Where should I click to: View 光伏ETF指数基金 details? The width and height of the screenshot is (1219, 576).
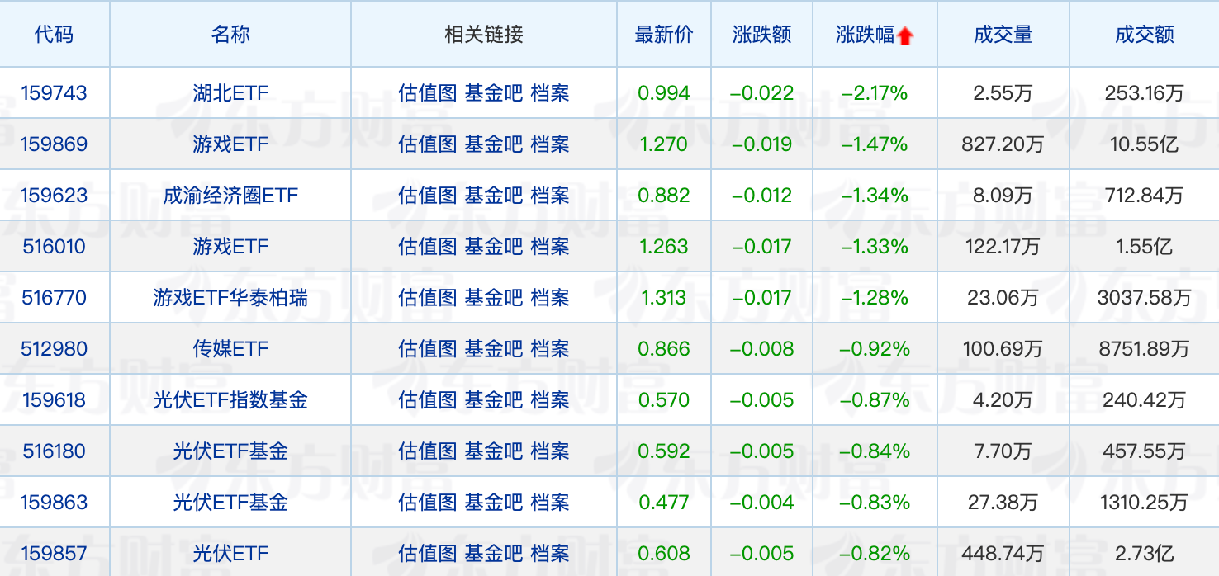(230, 400)
